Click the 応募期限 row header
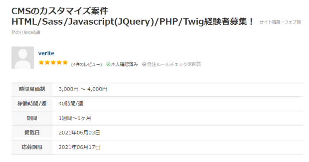The width and height of the screenshot is (309, 162). click(x=32, y=147)
